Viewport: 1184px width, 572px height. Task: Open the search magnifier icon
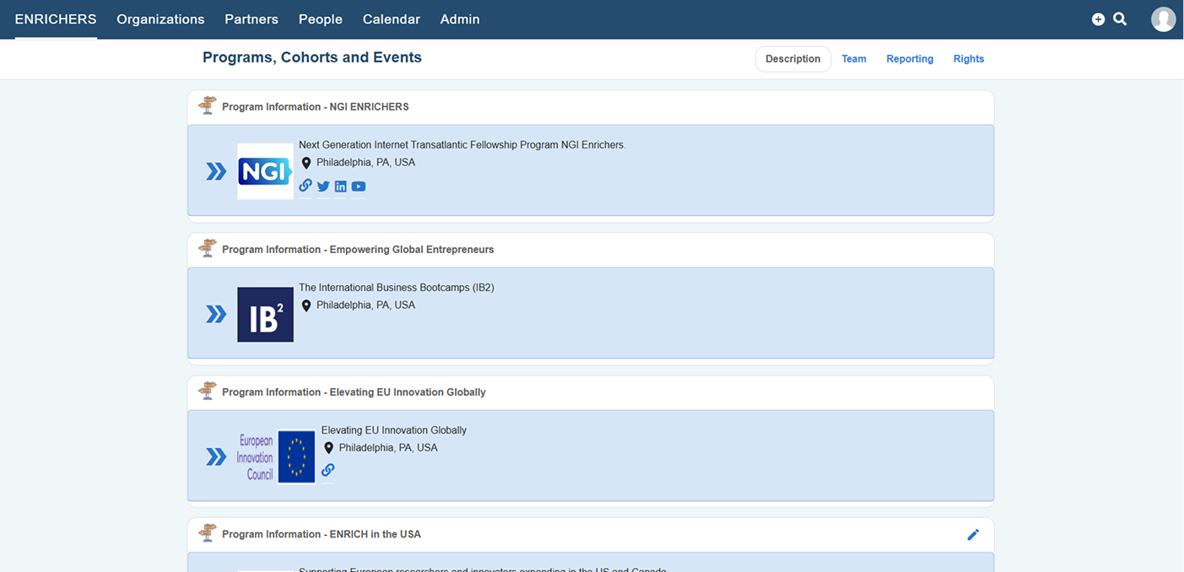click(x=1120, y=19)
